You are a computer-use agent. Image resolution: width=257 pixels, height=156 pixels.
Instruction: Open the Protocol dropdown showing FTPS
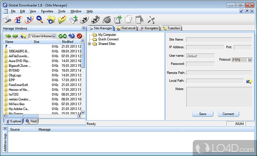[x=250, y=60]
